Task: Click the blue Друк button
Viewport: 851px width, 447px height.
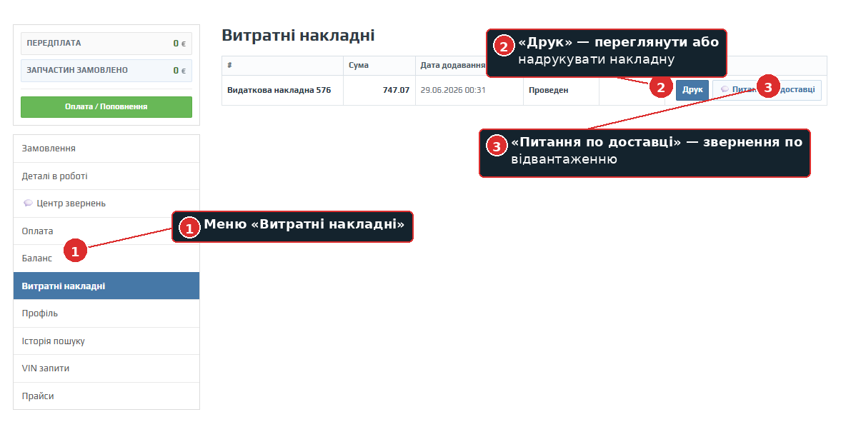Action: pyautogui.click(x=692, y=90)
